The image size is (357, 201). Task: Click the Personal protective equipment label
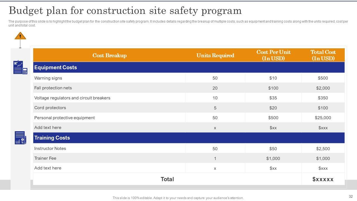point(64,118)
